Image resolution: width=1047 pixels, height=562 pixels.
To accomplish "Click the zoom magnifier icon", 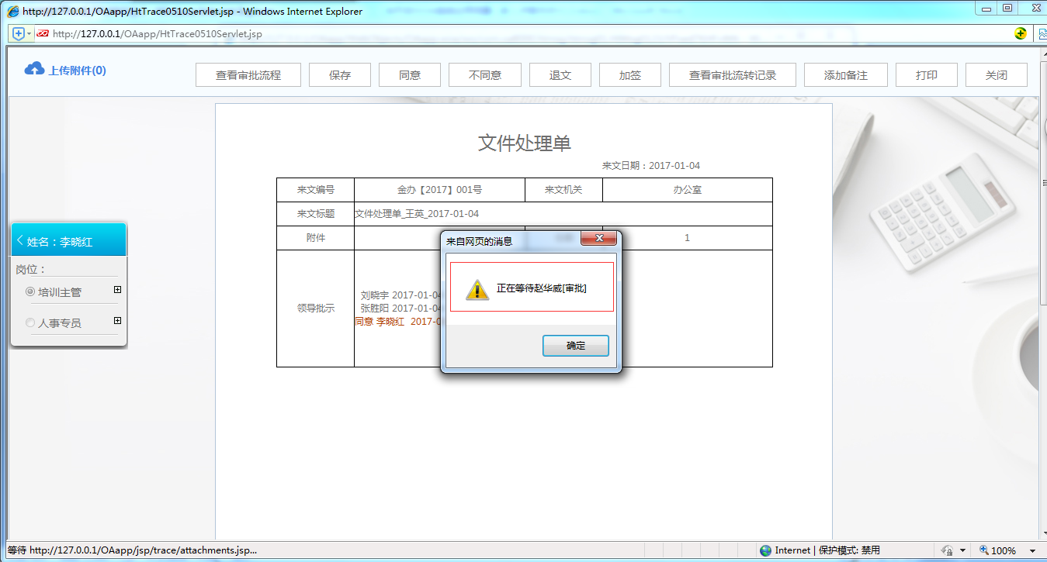I will [983, 550].
